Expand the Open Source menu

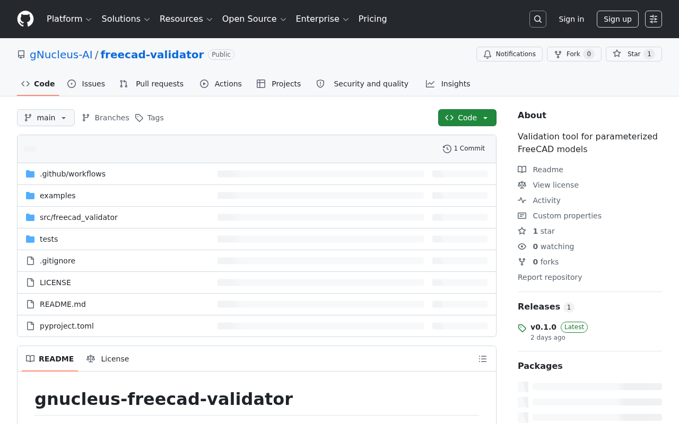254,19
